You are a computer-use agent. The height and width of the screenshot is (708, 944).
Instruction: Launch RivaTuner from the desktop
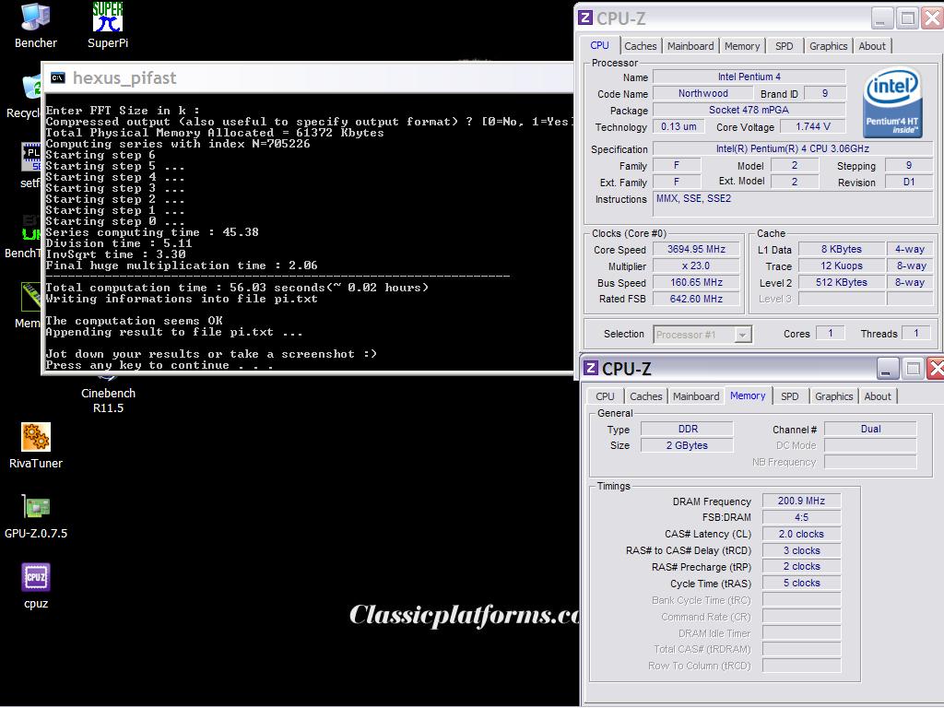(x=36, y=445)
